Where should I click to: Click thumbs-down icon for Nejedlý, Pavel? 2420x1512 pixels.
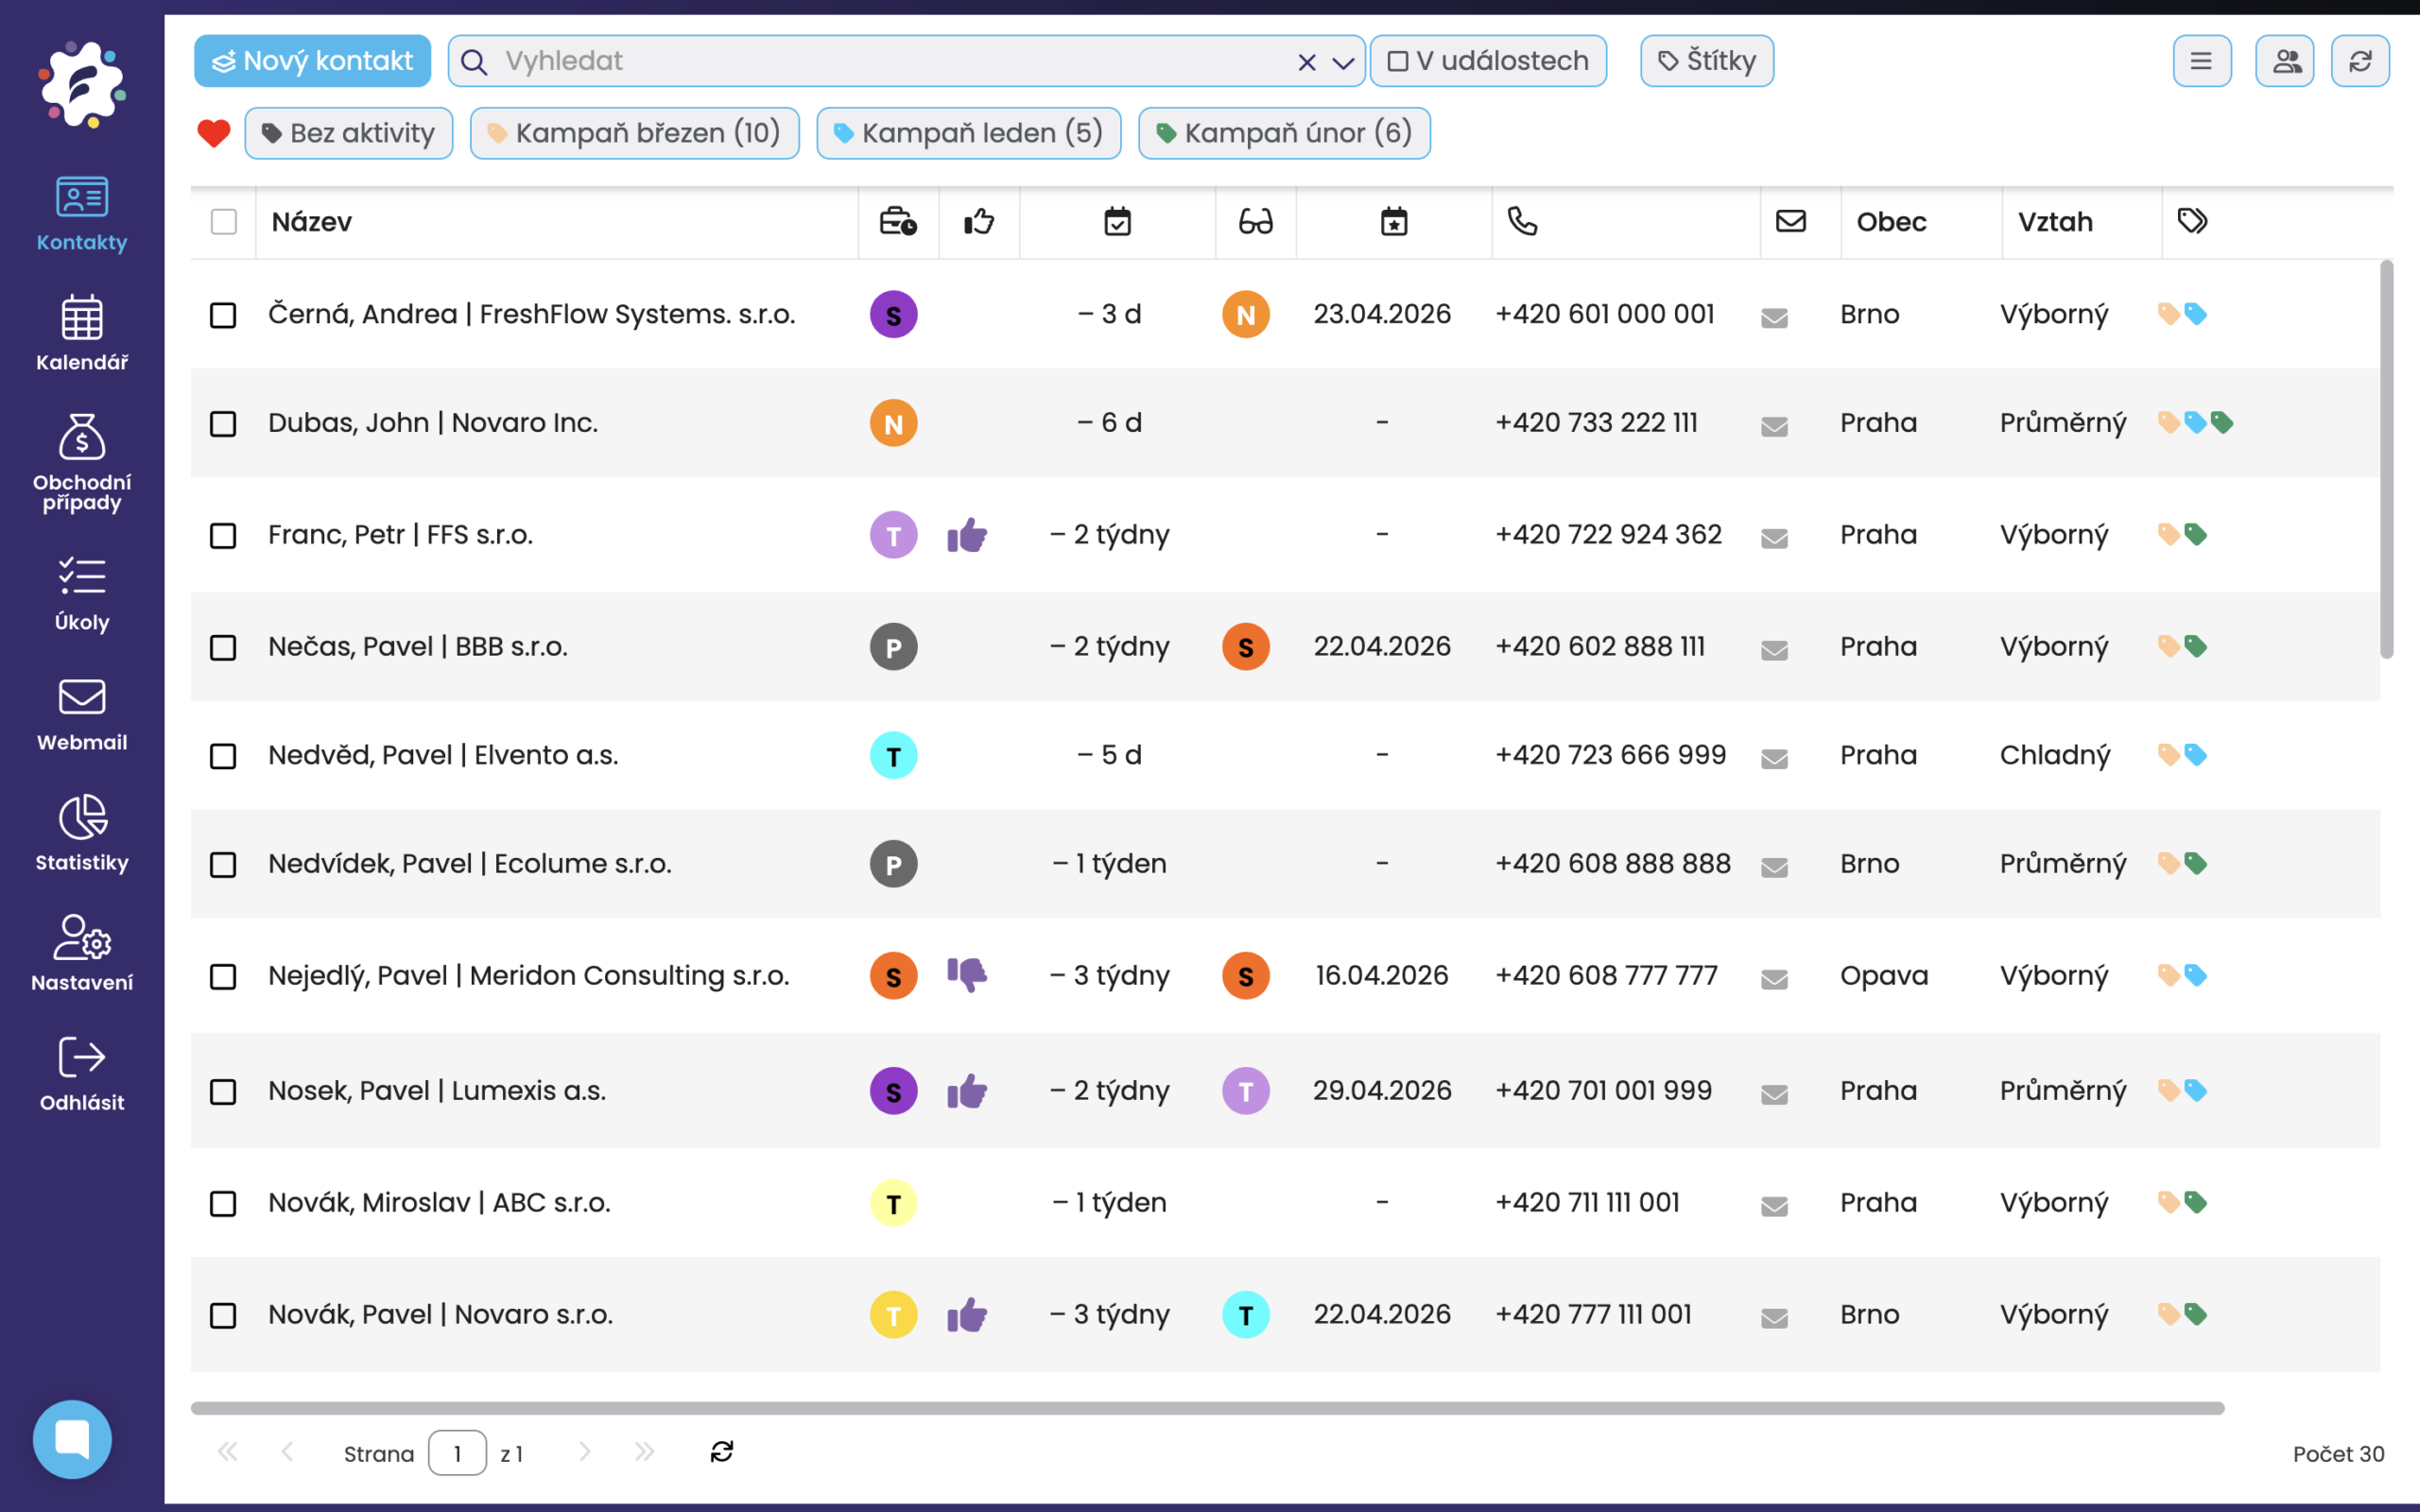tap(966, 974)
